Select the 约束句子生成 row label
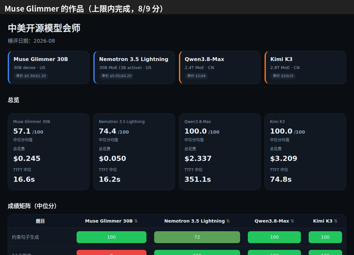The width and height of the screenshot is (354, 255). tap(25, 237)
